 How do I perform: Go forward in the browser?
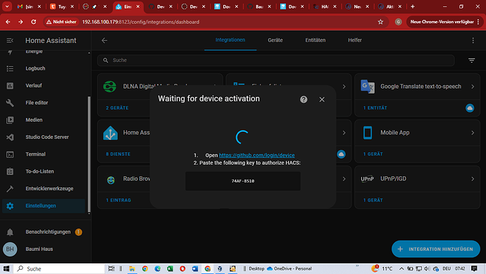pyautogui.click(x=20, y=22)
